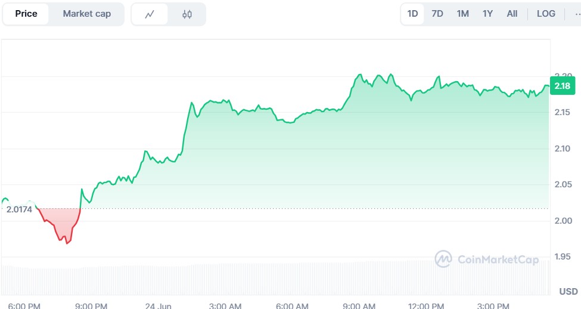
Task: Click the 6:00 PM time axis label
Action: point(24,305)
